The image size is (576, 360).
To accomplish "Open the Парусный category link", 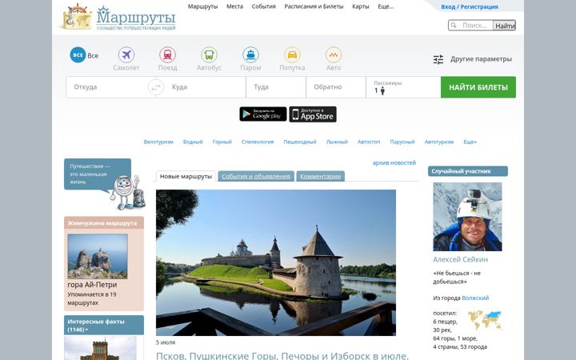I will click(x=402, y=142).
